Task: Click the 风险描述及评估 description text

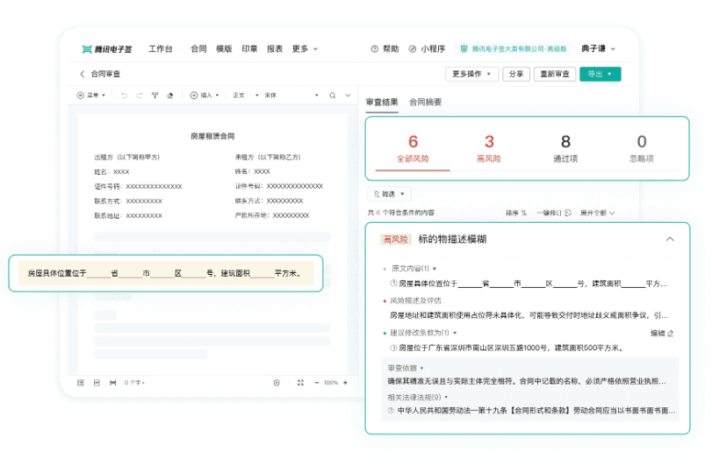Action: [529, 315]
